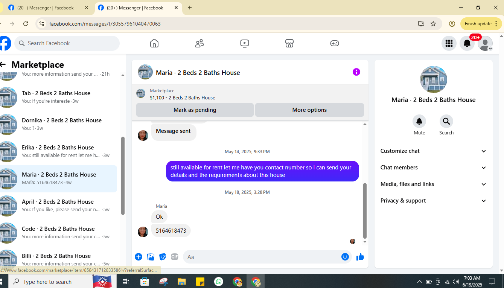This screenshot has width=504, height=288.
Task: Open the Video icon in top navigation
Action: (245, 43)
